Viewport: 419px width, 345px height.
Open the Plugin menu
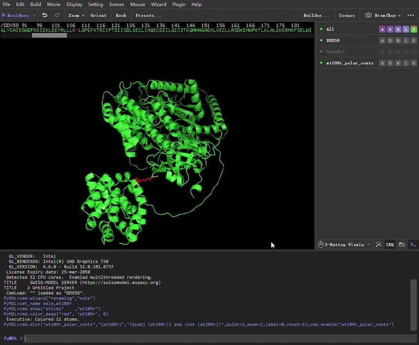pyautogui.click(x=178, y=4)
